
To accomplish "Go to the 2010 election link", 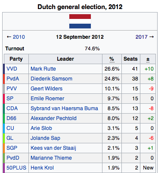I will click(19, 37).
